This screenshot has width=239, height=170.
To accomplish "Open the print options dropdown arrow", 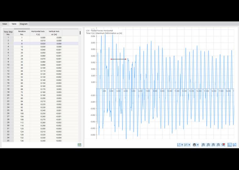I will [x=198, y=145].
